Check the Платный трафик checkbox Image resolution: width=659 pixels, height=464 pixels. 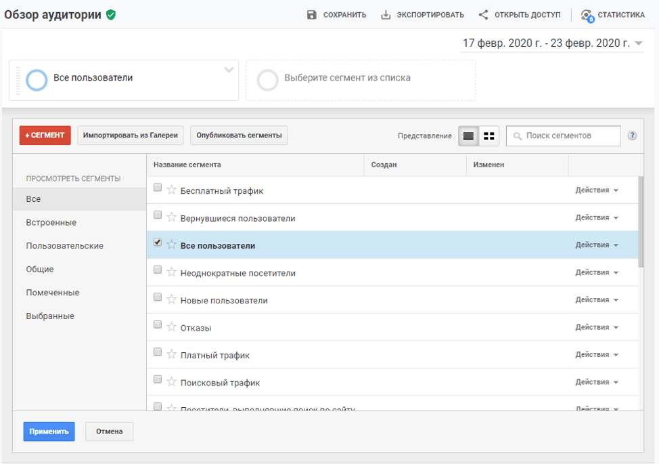pos(158,352)
